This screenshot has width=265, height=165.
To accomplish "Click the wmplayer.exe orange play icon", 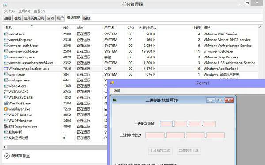I will [x=6, y=109].
